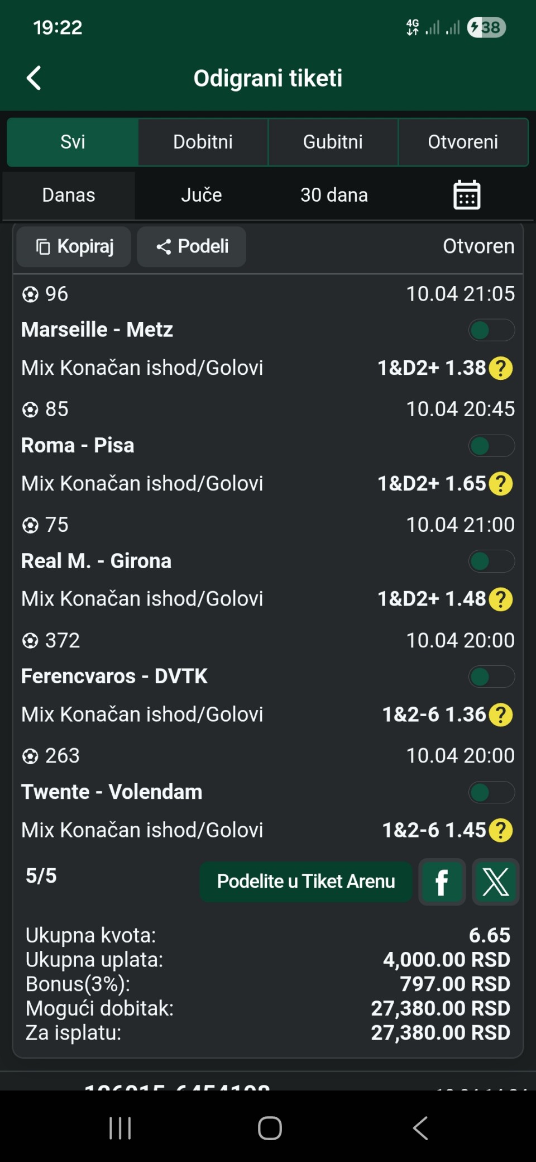Open the calendar date picker

(466, 195)
